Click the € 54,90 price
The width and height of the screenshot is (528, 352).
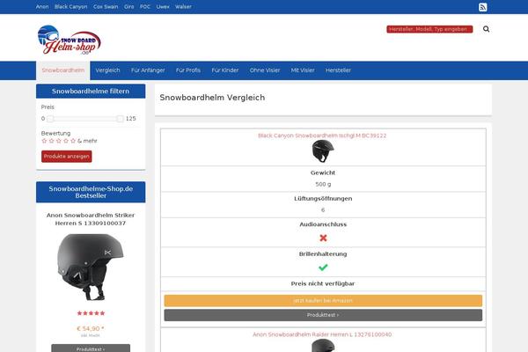[x=91, y=328]
